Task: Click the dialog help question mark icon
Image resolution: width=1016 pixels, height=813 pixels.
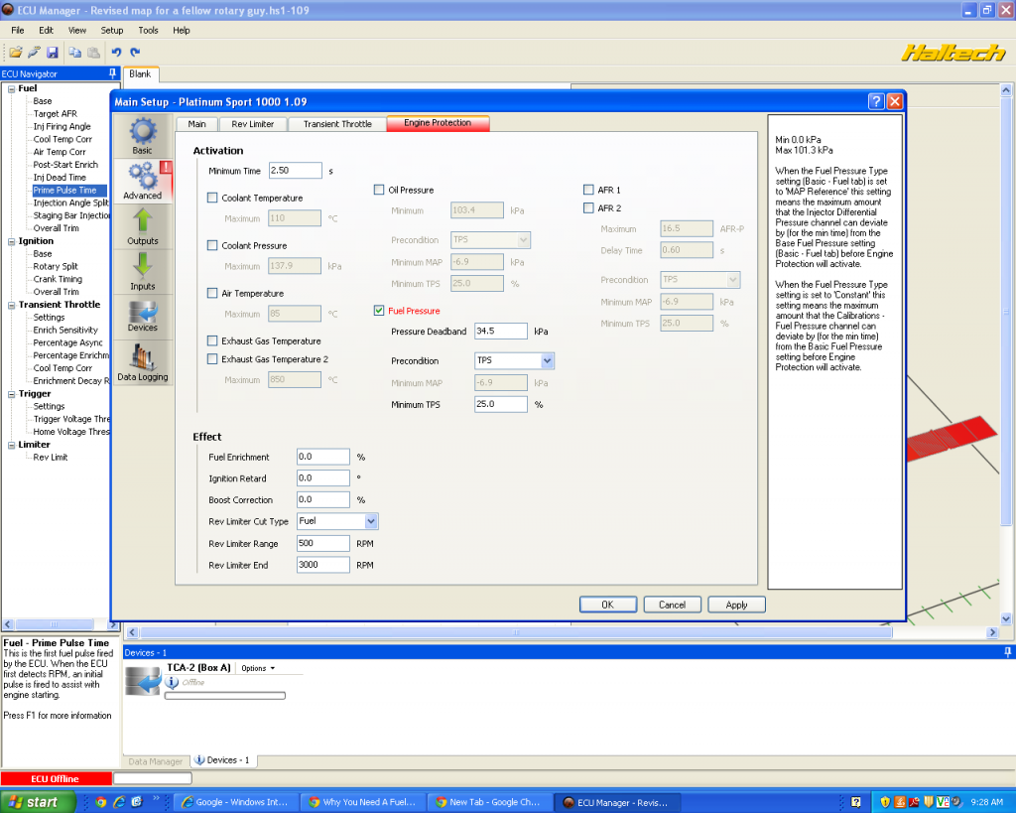Action: click(875, 101)
